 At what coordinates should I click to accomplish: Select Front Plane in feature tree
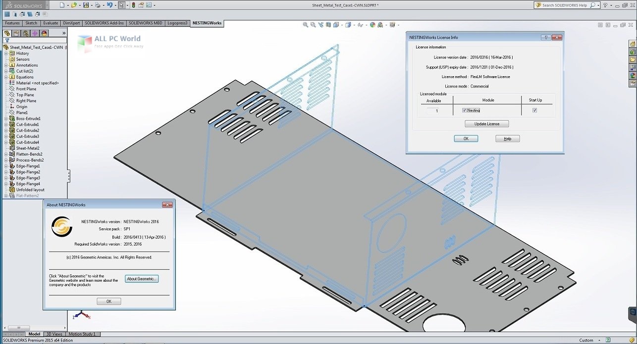point(26,89)
